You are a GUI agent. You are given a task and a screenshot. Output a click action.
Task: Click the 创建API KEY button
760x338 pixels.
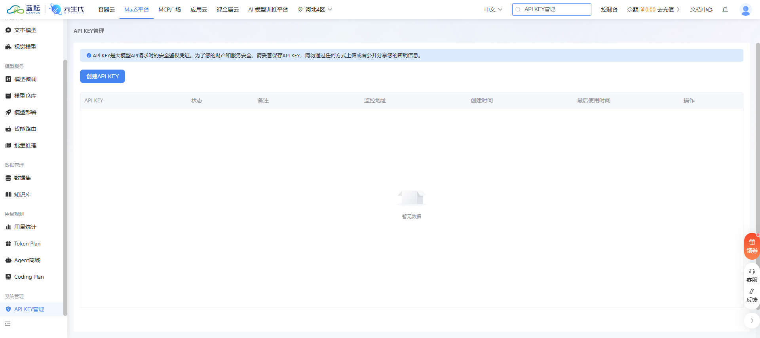point(103,76)
